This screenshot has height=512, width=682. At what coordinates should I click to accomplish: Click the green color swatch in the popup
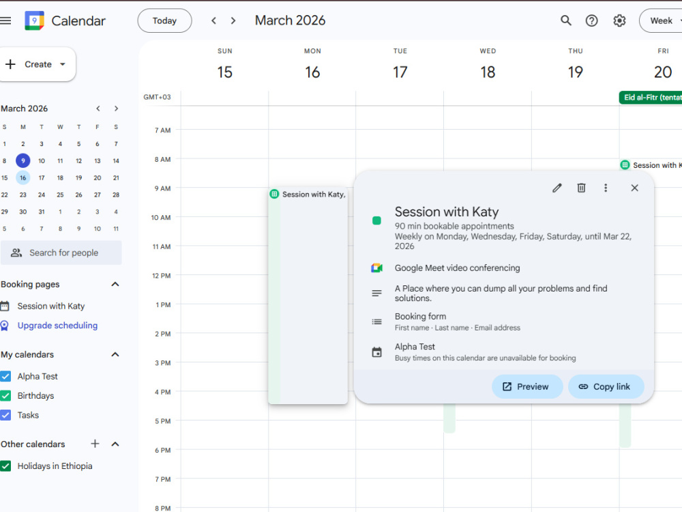point(376,221)
